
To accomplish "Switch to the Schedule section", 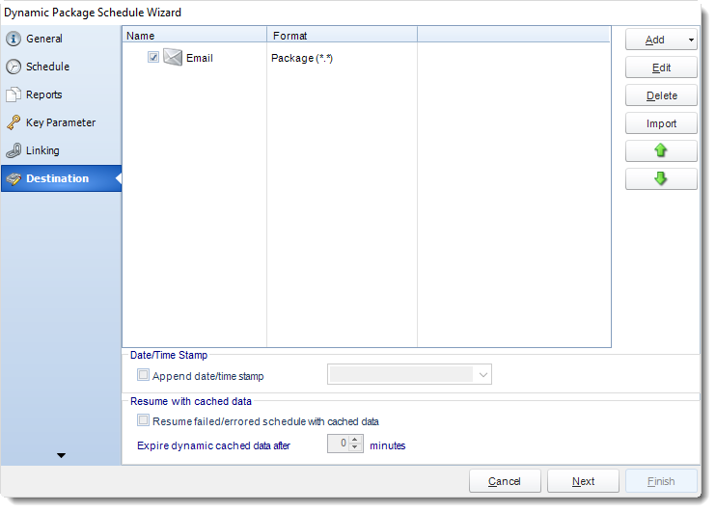I will tap(61, 67).
